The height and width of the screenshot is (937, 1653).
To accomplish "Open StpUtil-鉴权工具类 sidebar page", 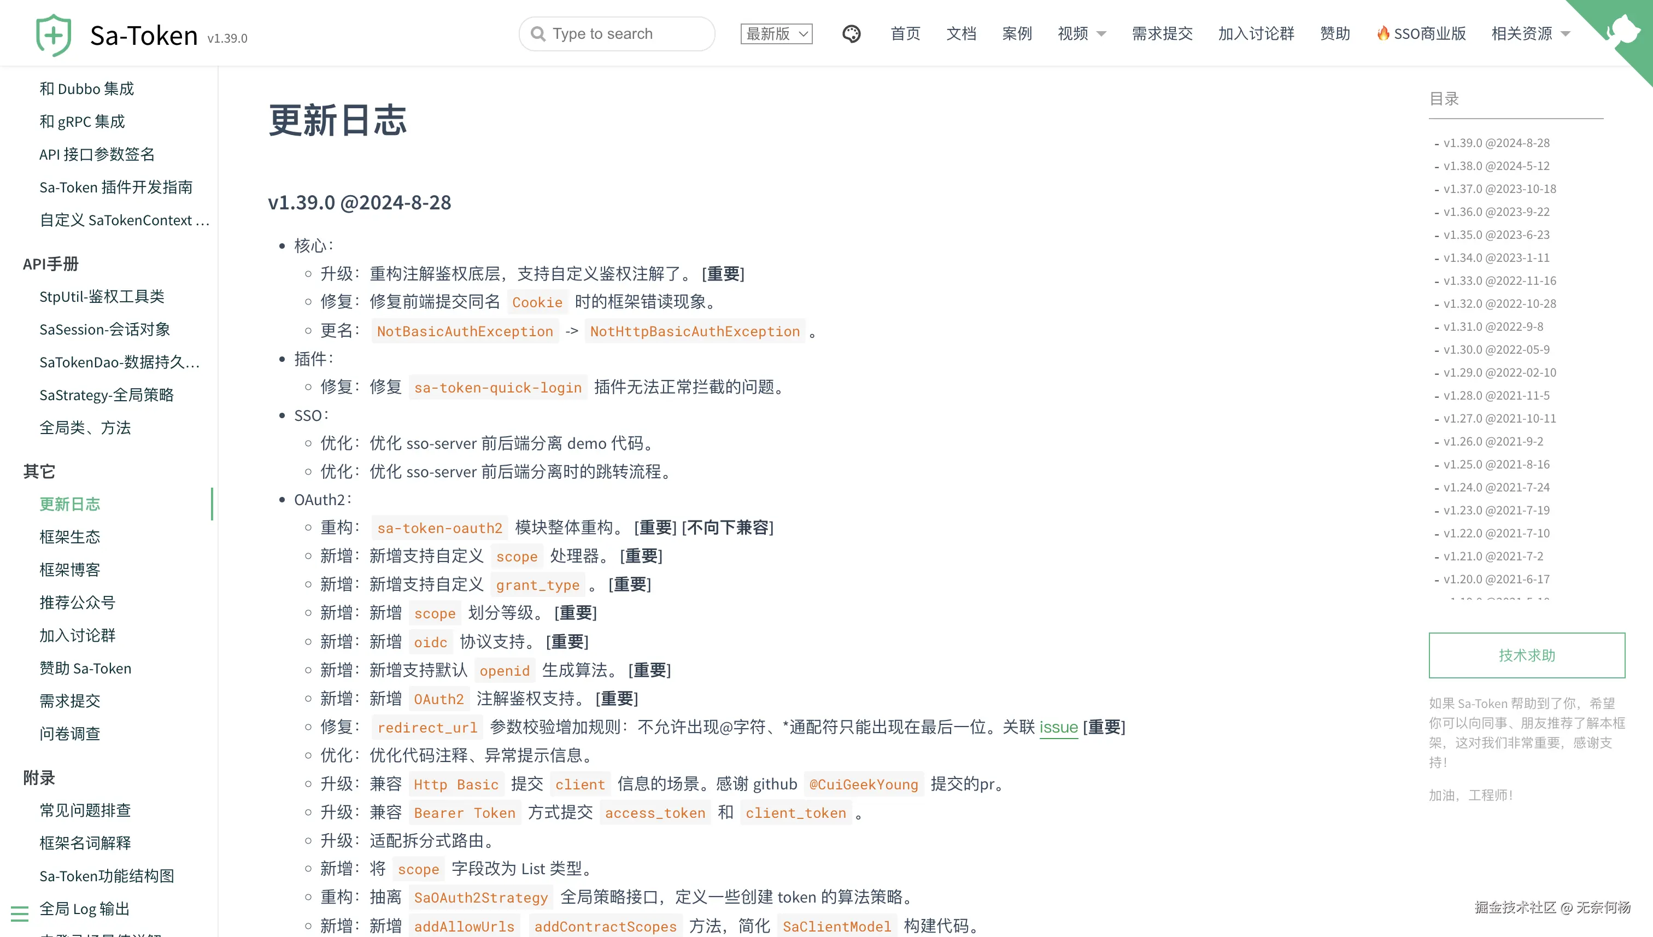I will pos(102,296).
